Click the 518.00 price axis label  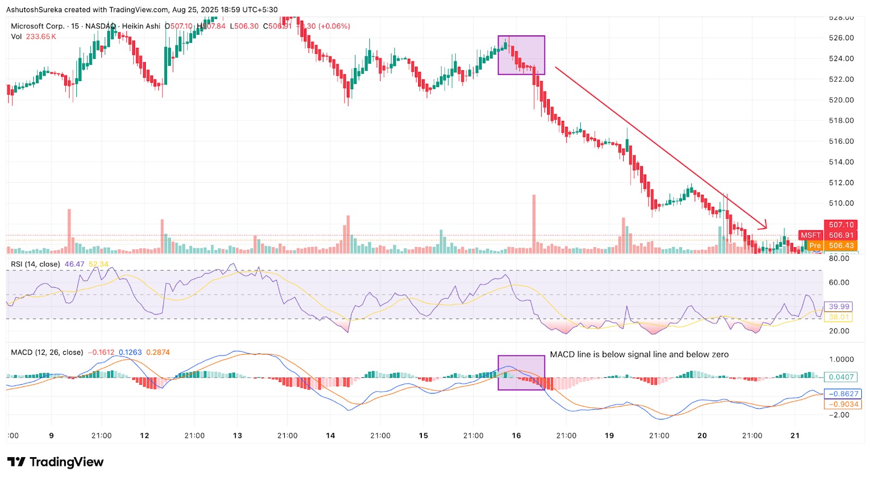(x=841, y=120)
